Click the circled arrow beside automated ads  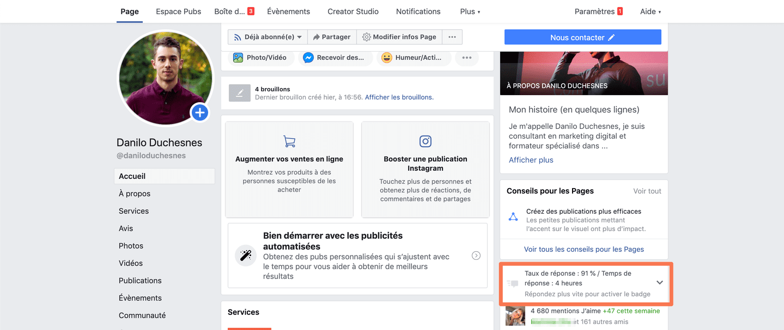click(x=476, y=256)
